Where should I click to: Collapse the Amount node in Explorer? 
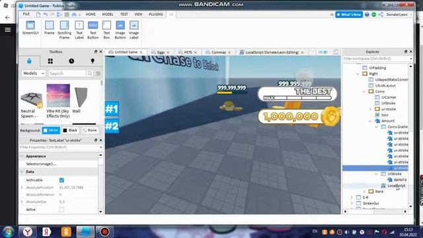coord(370,121)
